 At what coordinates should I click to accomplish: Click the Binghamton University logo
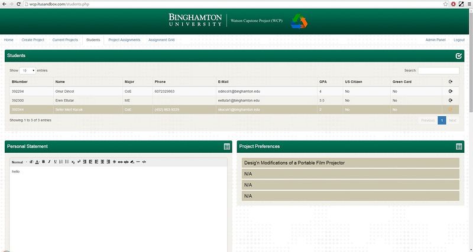[195, 20]
